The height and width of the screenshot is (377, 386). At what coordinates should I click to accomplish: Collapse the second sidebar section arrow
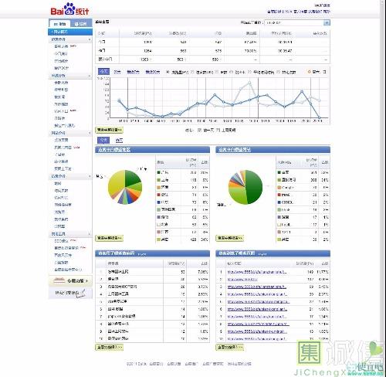click(x=90, y=76)
